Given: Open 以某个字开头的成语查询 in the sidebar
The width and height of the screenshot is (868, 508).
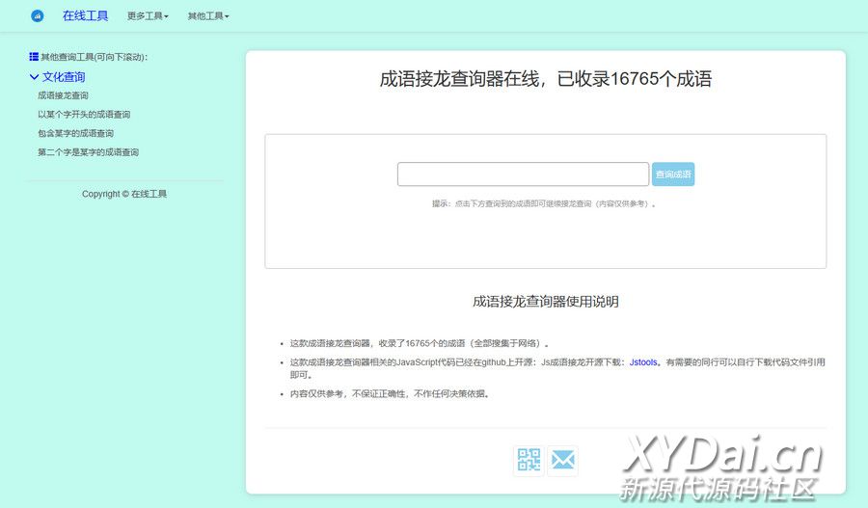Looking at the screenshot, I should 84,114.
